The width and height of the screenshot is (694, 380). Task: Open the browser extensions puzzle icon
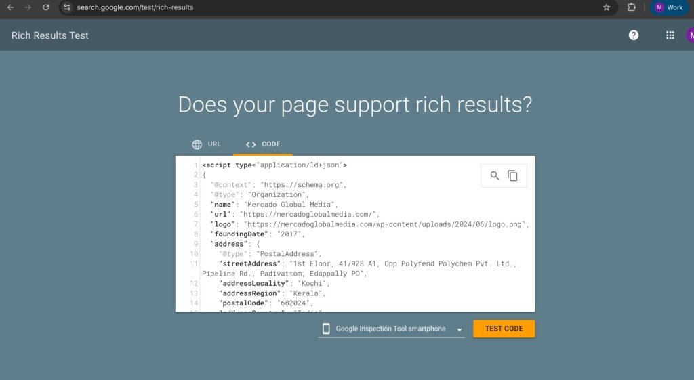[x=632, y=7]
